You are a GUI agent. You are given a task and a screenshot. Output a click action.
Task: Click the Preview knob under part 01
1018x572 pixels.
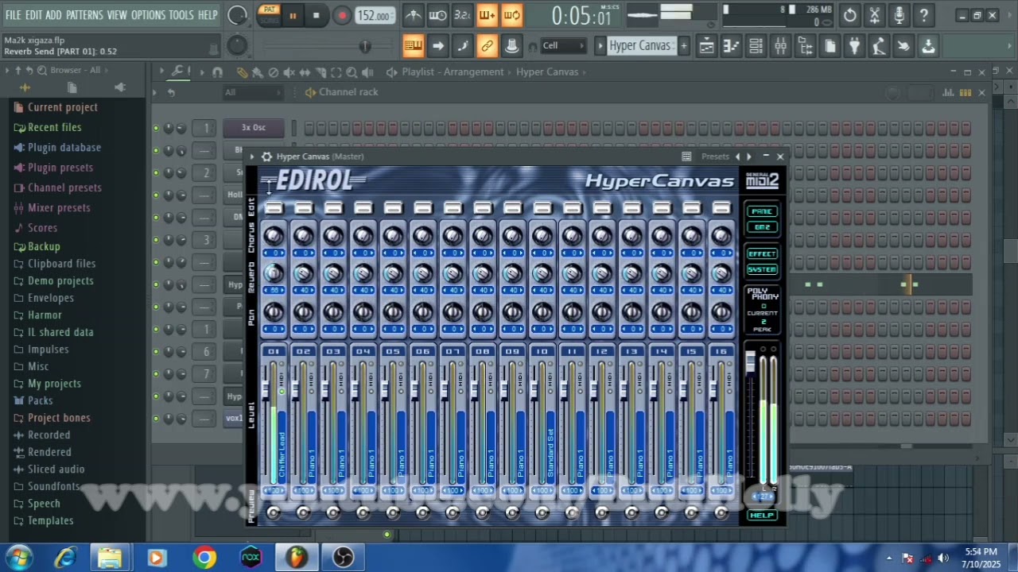[x=274, y=513]
